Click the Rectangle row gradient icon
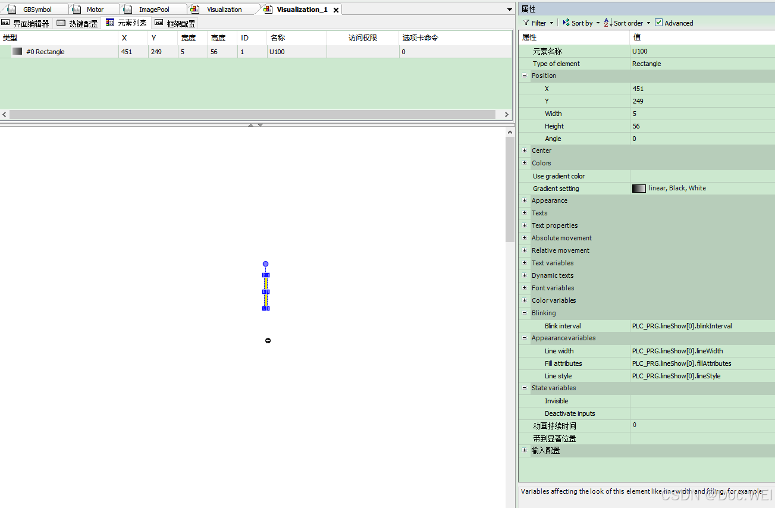 click(17, 52)
